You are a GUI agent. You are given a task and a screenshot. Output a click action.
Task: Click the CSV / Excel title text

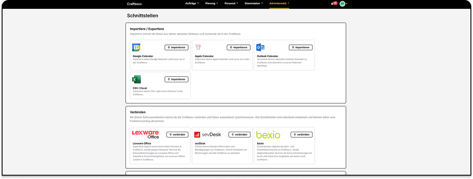[x=140, y=88]
